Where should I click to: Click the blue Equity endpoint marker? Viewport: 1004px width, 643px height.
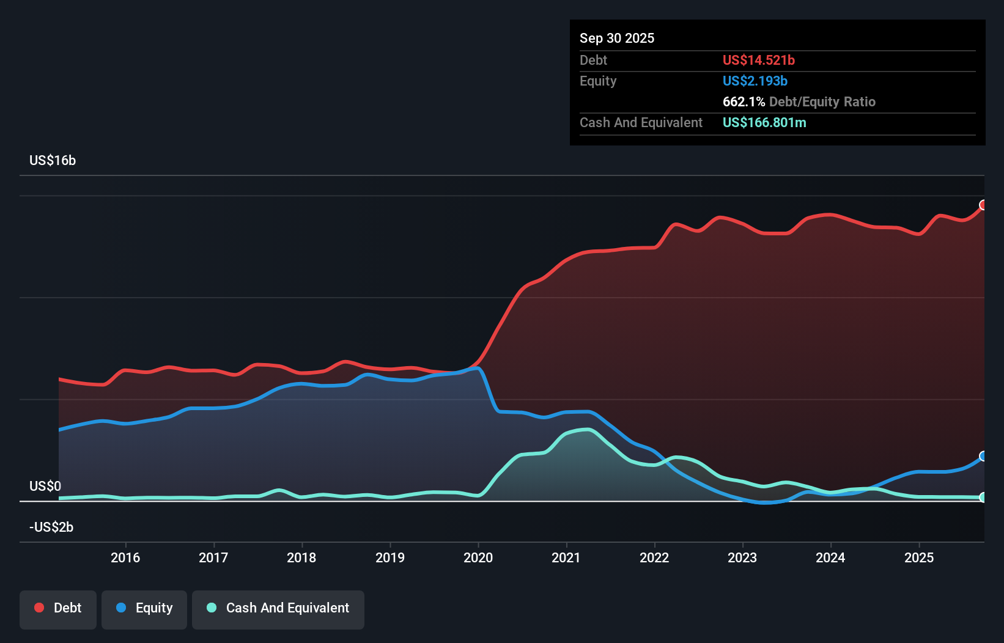pos(983,456)
